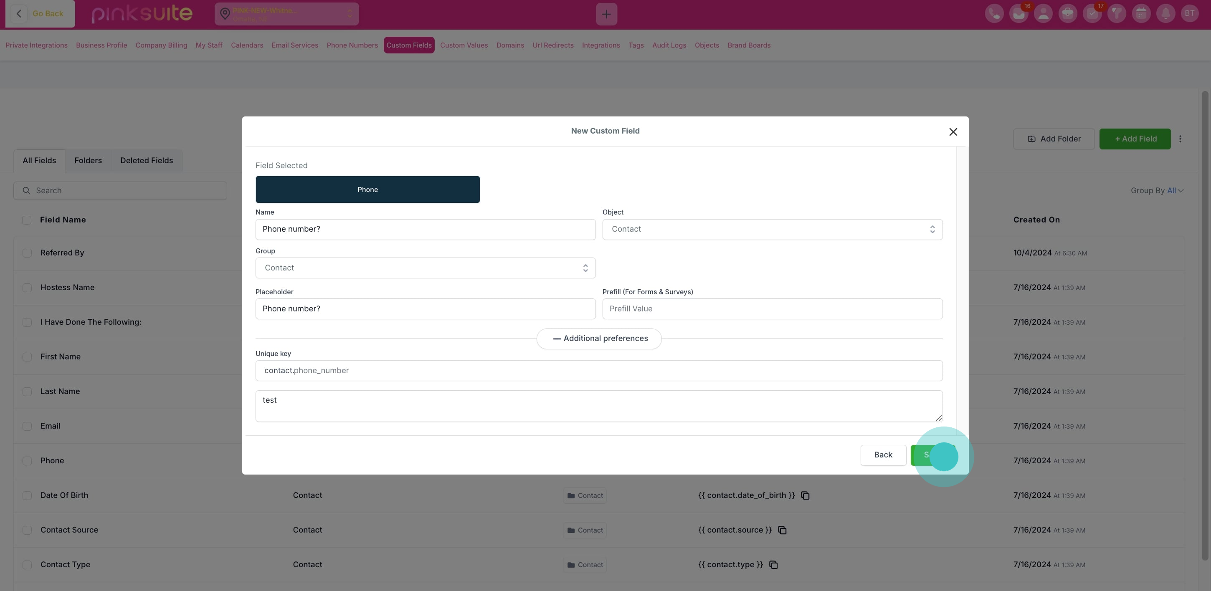Select the Date Of Birth checkbox
Image resolution: width=1211 pixels, height=591 pixels.
(x=27, y=496)
